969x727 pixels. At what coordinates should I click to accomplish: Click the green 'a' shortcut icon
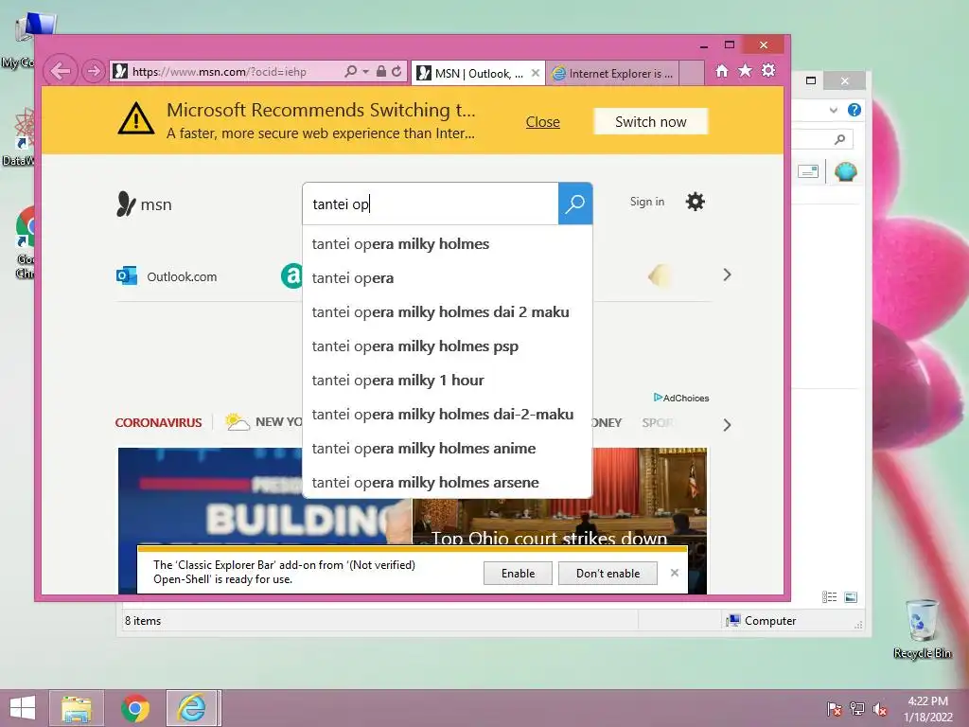[291, 275]
